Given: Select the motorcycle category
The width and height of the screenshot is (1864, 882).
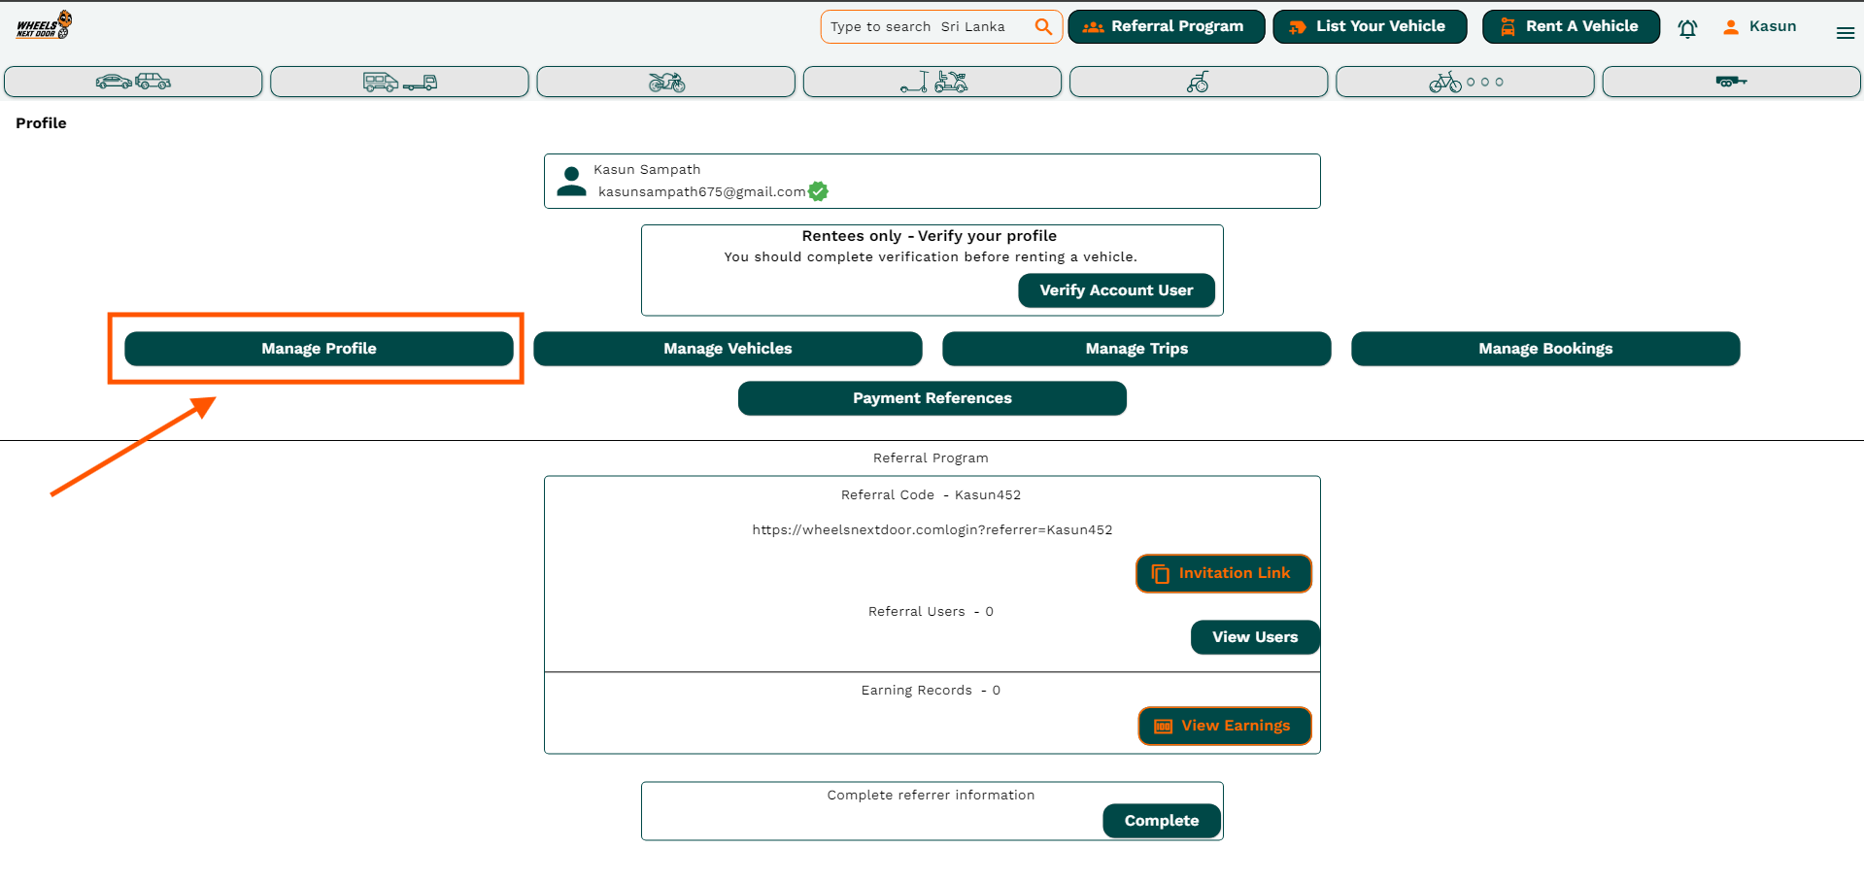Looking at the screenshot, I should 665,82.
